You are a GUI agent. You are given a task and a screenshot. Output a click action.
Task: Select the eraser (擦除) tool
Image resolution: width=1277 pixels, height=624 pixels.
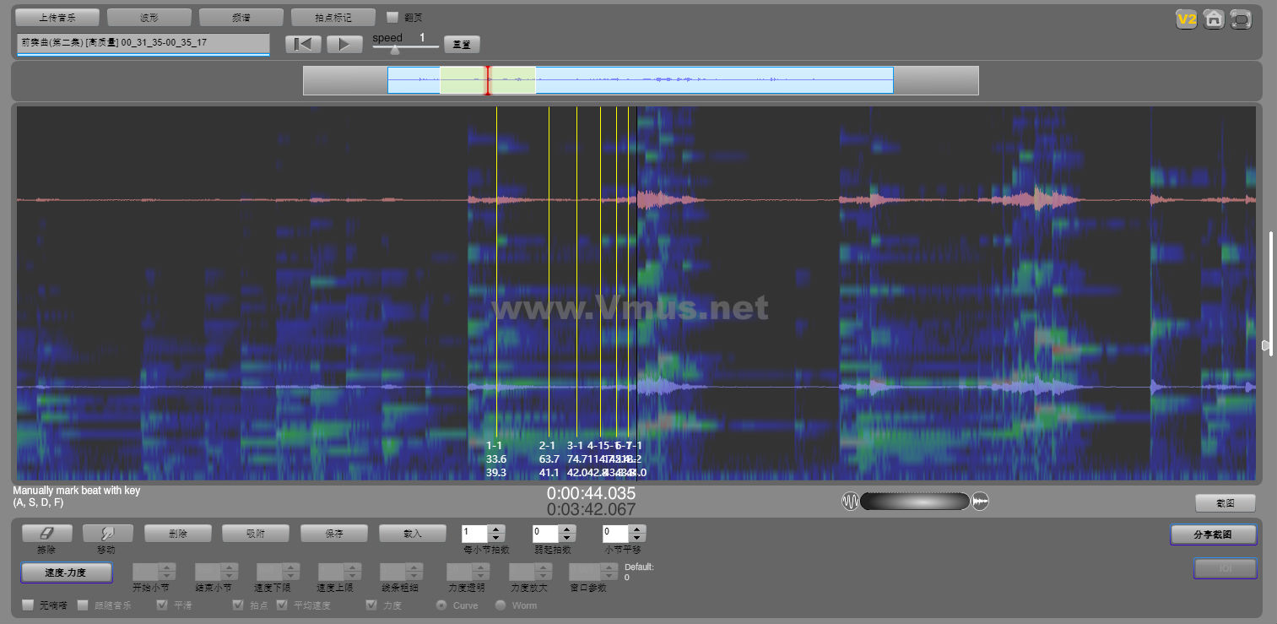46,534
